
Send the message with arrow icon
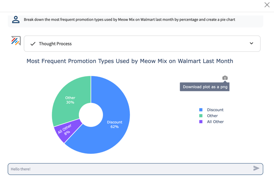tap(256, 168)
